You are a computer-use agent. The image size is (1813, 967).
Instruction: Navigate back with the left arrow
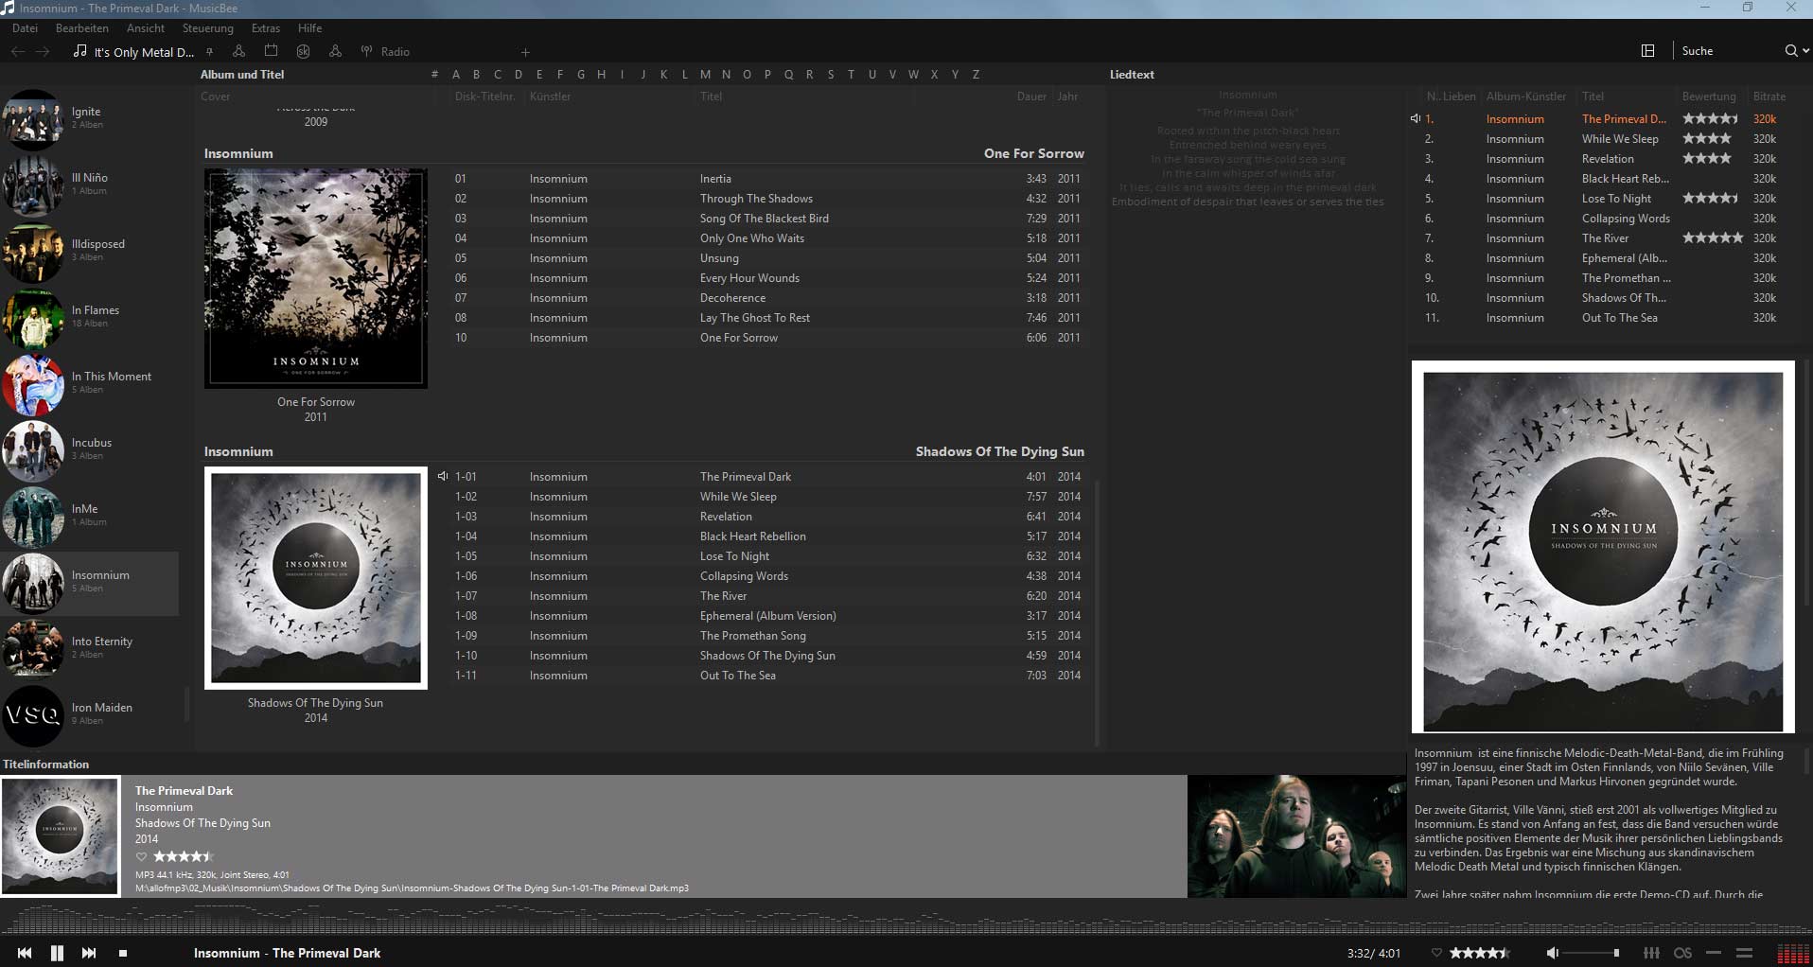point(18,51)
